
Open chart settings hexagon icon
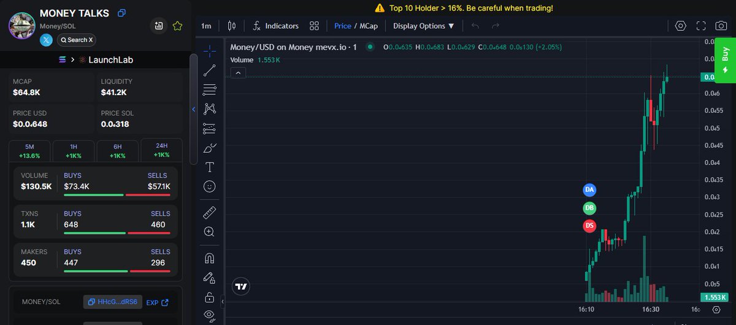tap(680, 26)
